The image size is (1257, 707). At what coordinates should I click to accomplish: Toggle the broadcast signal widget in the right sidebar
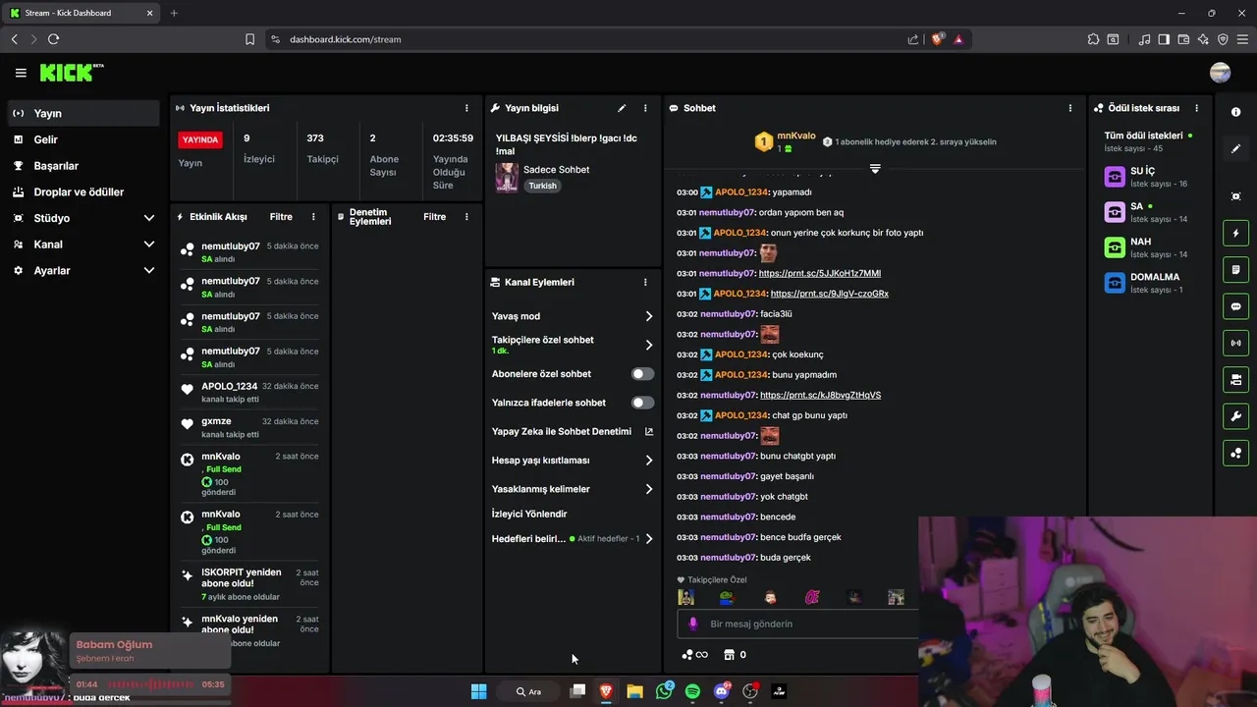click(x=1235, y=343)
